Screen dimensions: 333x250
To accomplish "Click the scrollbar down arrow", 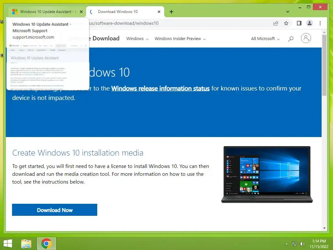I will click(x=324, y=228).
